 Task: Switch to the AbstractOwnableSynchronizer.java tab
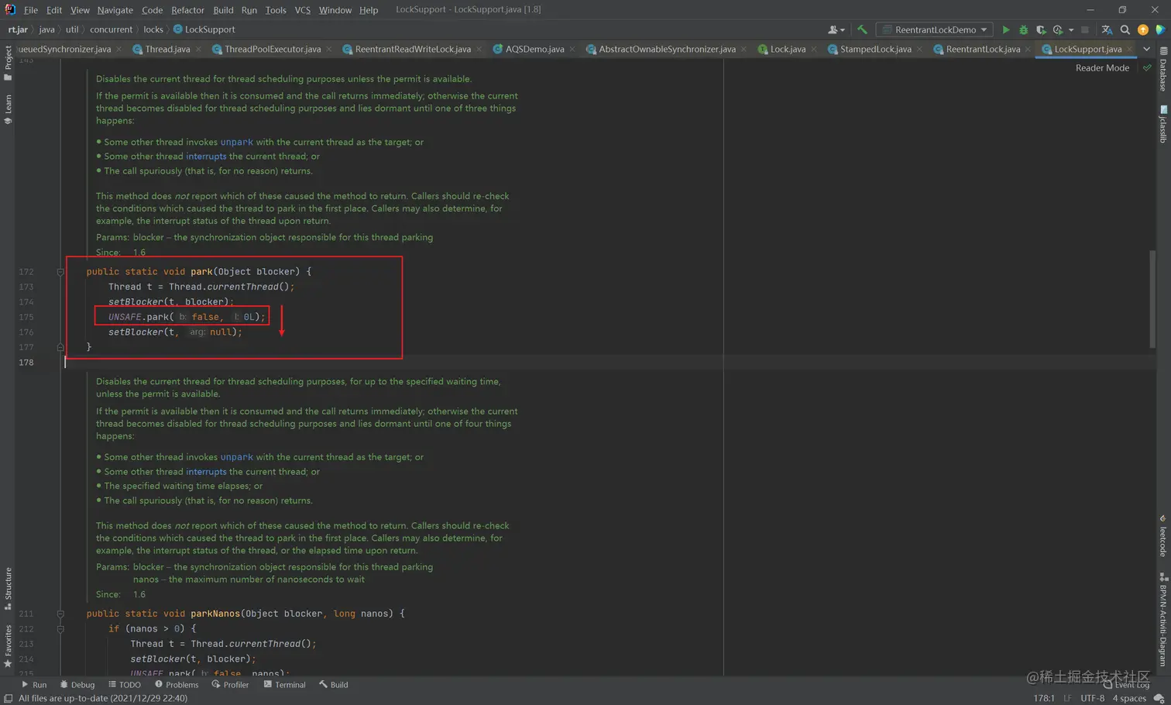pyautogui.click(x=667, y=49)
